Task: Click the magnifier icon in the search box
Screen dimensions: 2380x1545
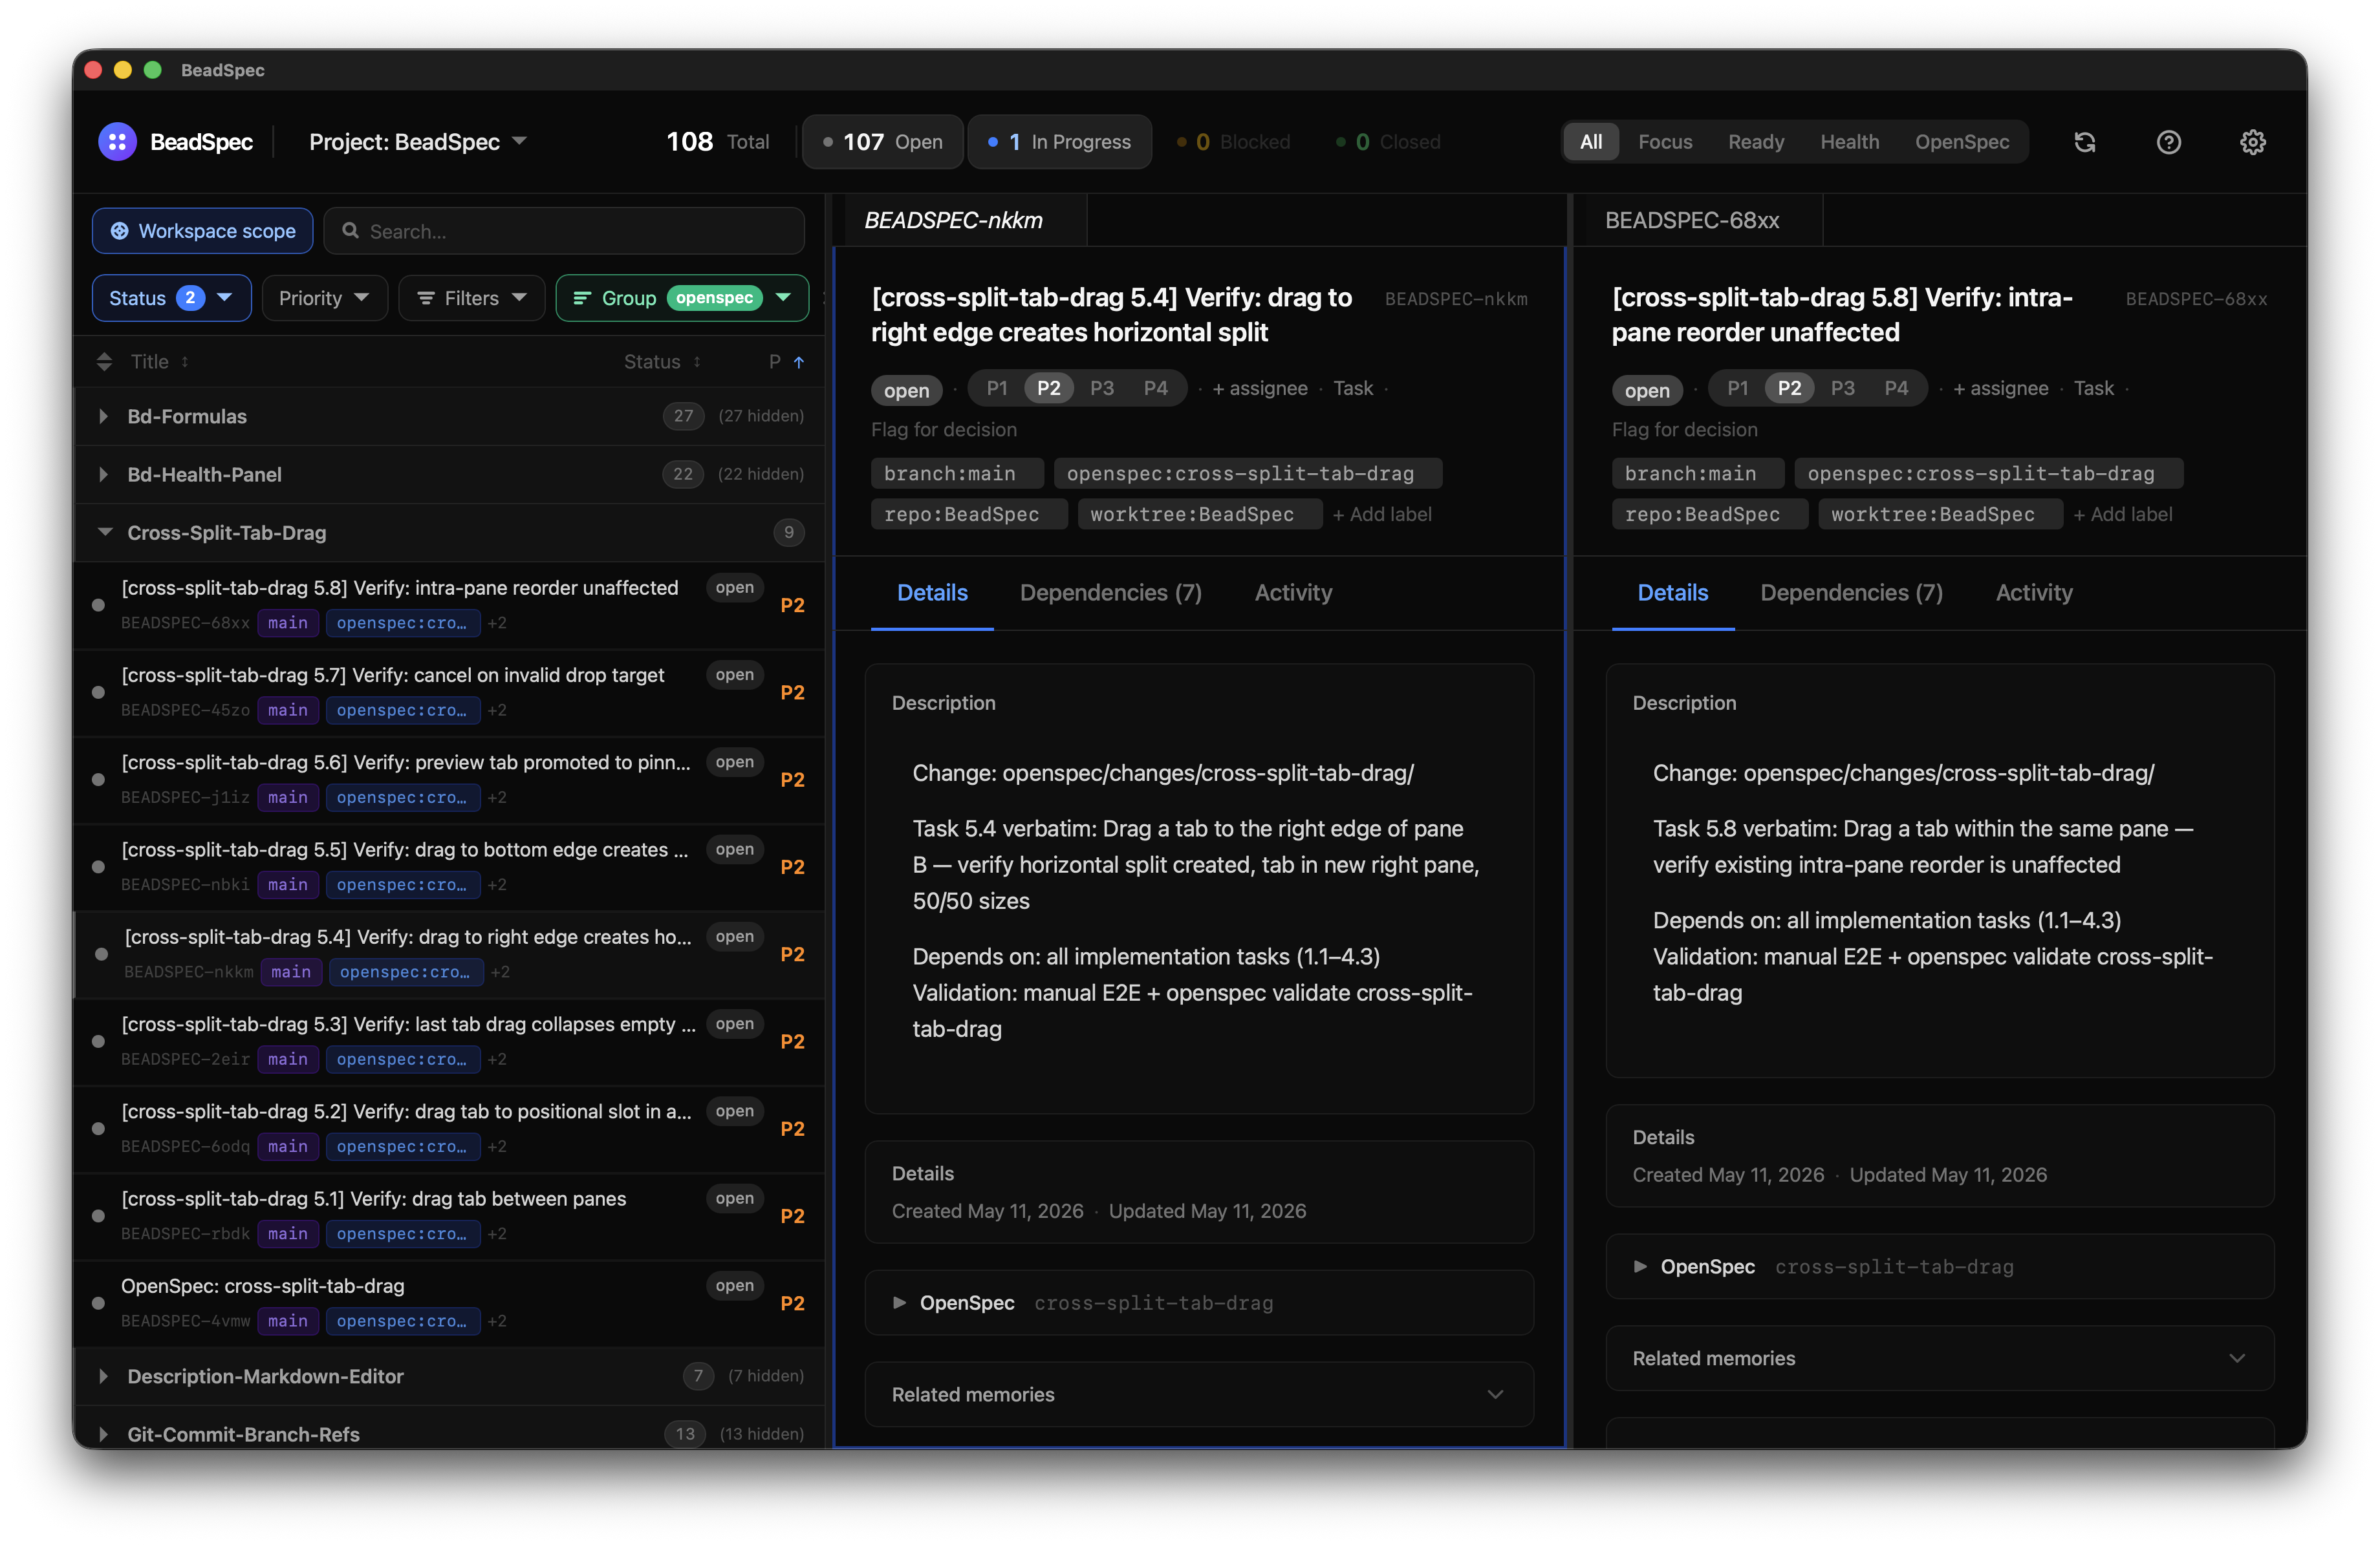Action: click(350, 231)
